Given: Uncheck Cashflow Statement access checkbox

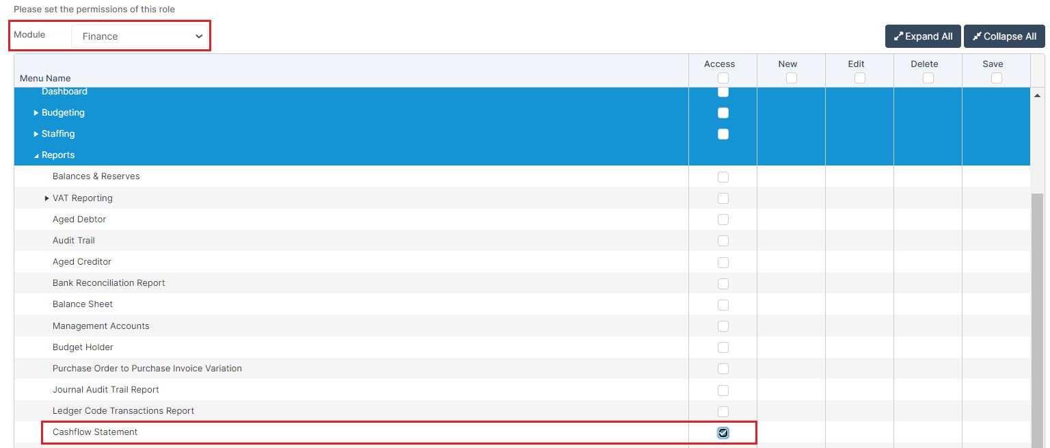Looking at the screenshot, I should pyautogui.click(x=723, y=432).
